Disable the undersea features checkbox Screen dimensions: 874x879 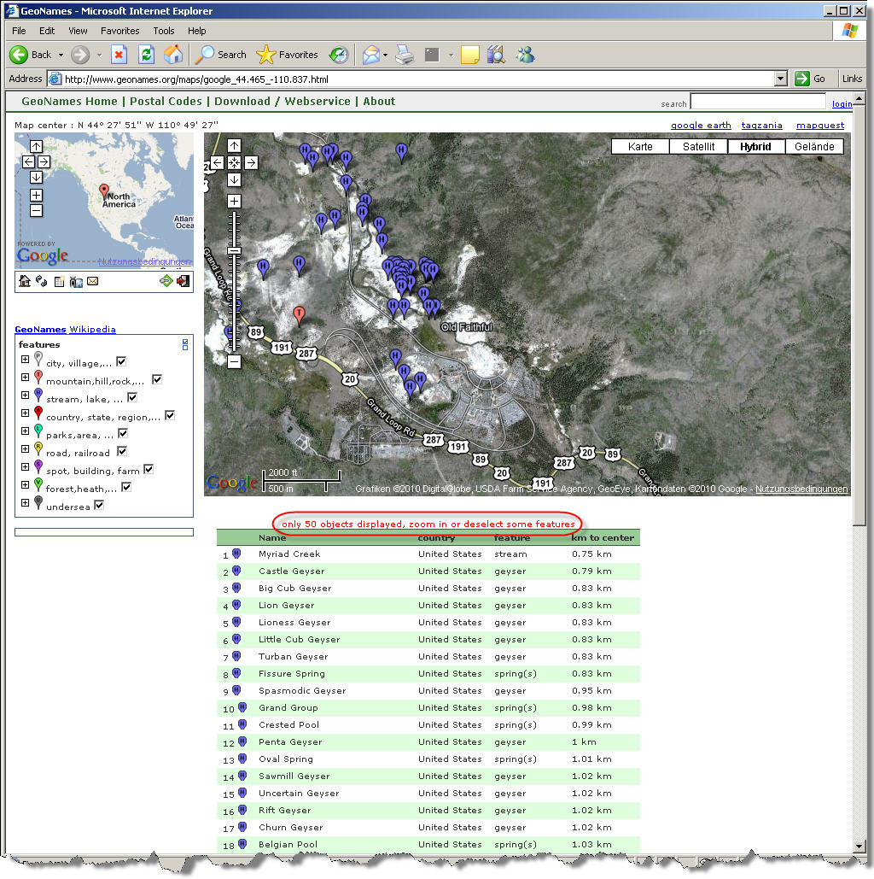pyautogui.click(x=99, y=506)
